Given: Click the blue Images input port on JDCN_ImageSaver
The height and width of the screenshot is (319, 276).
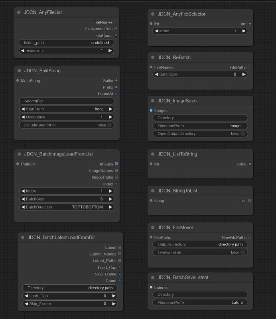Looking at the screenshot, I should tap(151, 110).
